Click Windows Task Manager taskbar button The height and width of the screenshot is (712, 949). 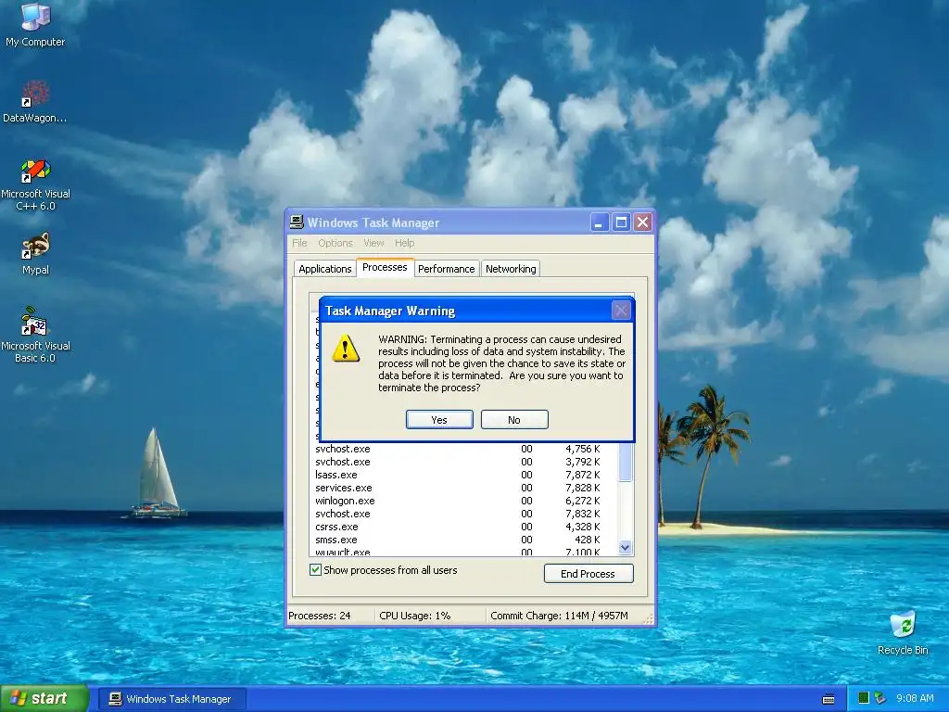coord(171,699)
